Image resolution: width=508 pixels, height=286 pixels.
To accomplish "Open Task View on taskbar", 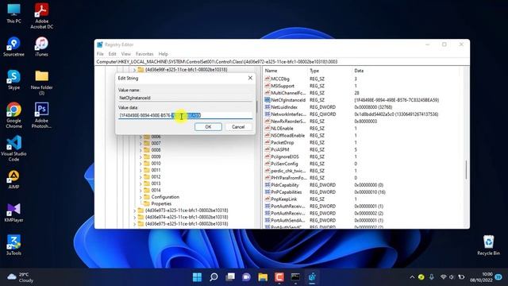I will [230, 277].
